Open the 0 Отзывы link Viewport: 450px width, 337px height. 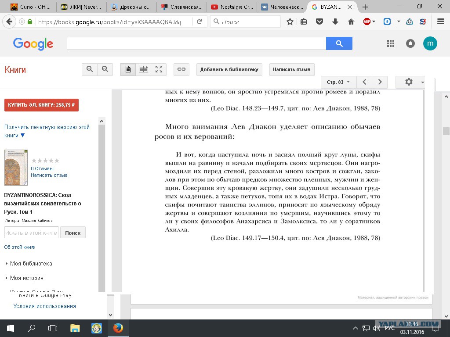coord(42,168)
